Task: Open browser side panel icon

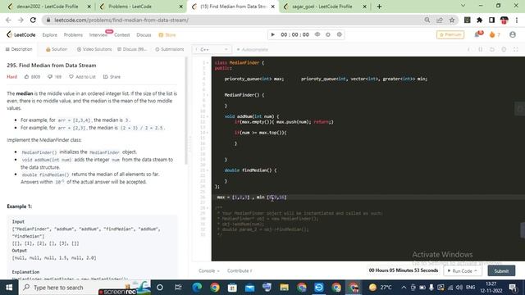Action: tap(491, 20)
